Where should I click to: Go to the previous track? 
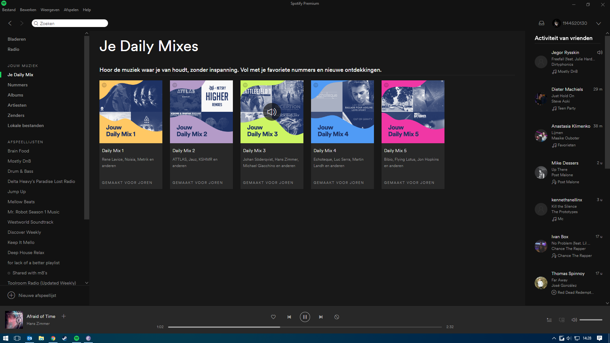[x=289, y=317]
